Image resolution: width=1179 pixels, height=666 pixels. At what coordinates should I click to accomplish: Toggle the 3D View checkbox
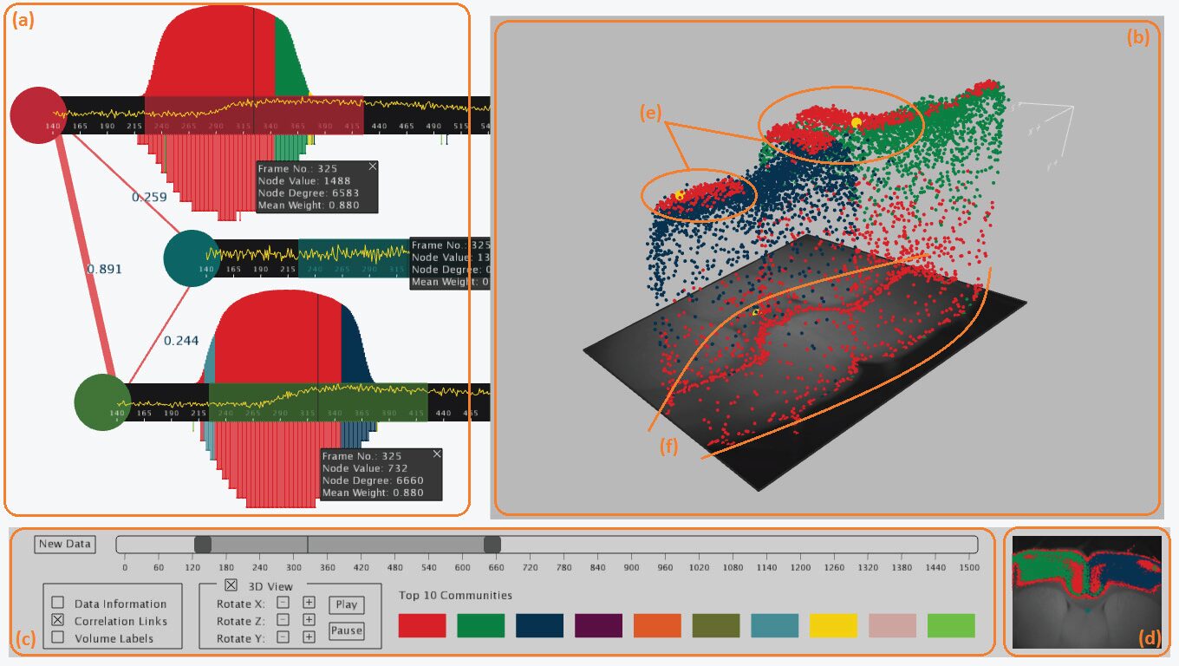click(231, 586)
